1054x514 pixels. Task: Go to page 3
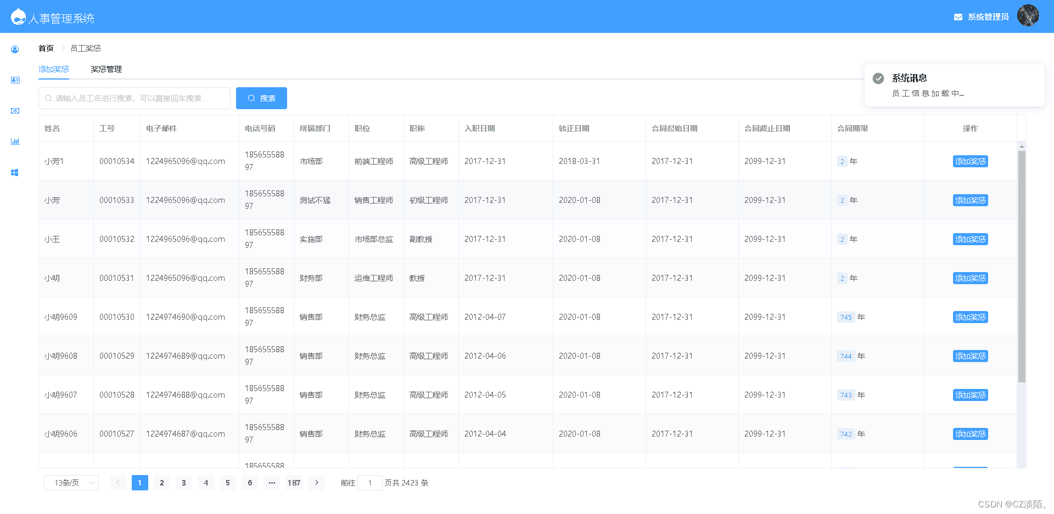pyautogui.click(x=184, y=483)
